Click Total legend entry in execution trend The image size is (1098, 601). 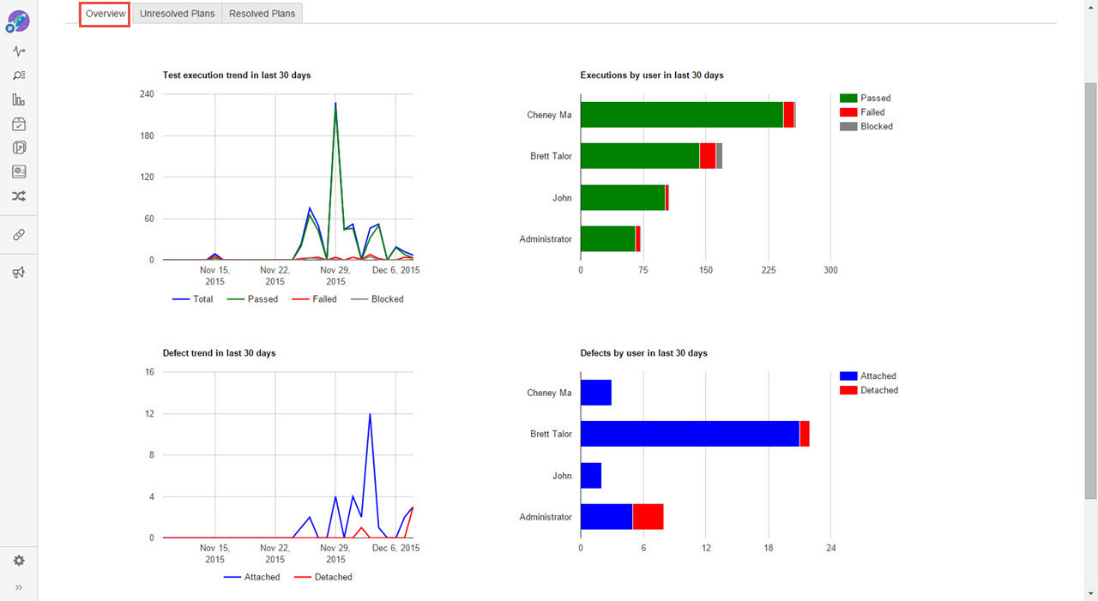[193, 299]
